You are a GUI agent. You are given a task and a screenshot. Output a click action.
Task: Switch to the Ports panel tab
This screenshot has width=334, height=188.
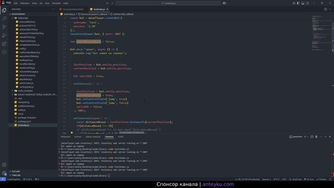(121, 137)
